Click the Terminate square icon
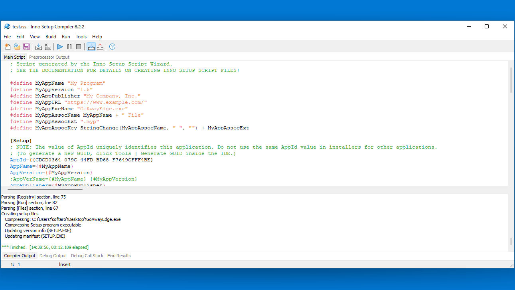 tap(79, 47)
